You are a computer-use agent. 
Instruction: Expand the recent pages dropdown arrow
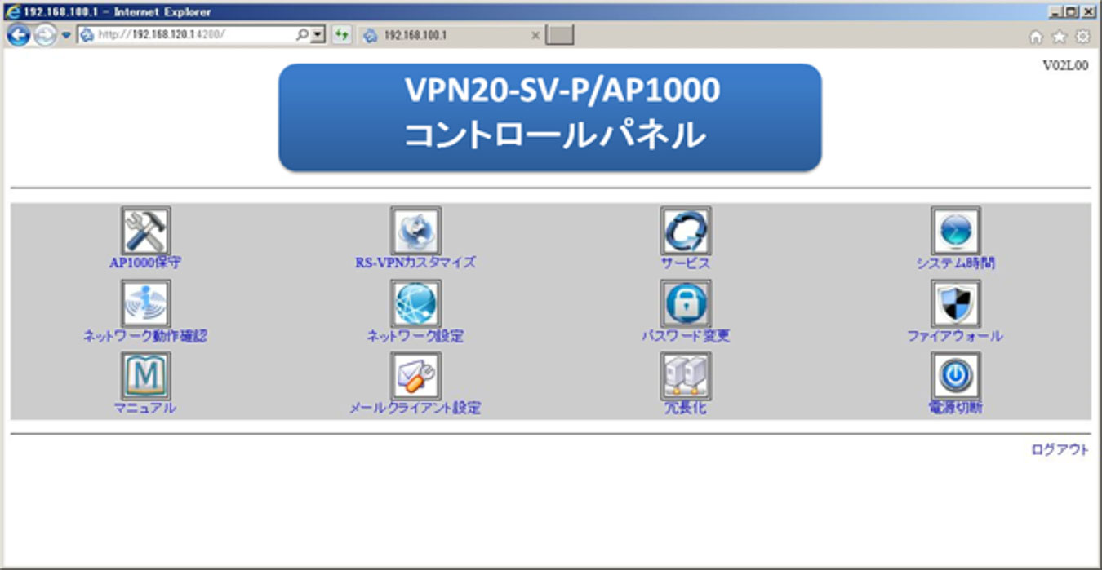tap(66, 36)
